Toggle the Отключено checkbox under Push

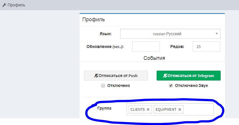click(x=103, y=85)
